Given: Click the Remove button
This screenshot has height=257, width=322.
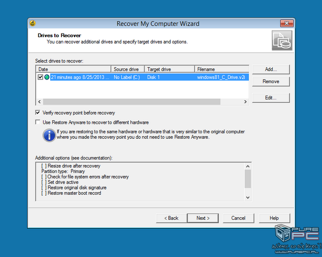Looking at the screenshot, I should 271,81.
